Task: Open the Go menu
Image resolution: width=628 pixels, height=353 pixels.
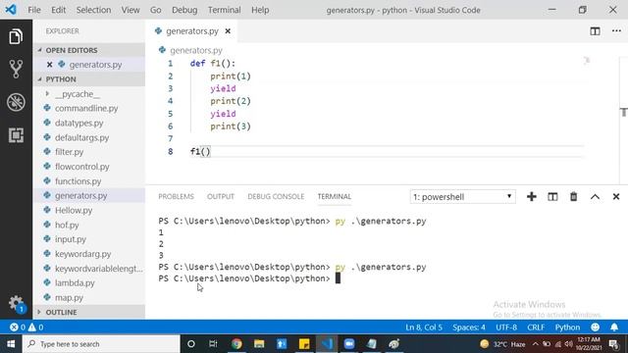Action: pyautogui.click(x=155, y=10)
